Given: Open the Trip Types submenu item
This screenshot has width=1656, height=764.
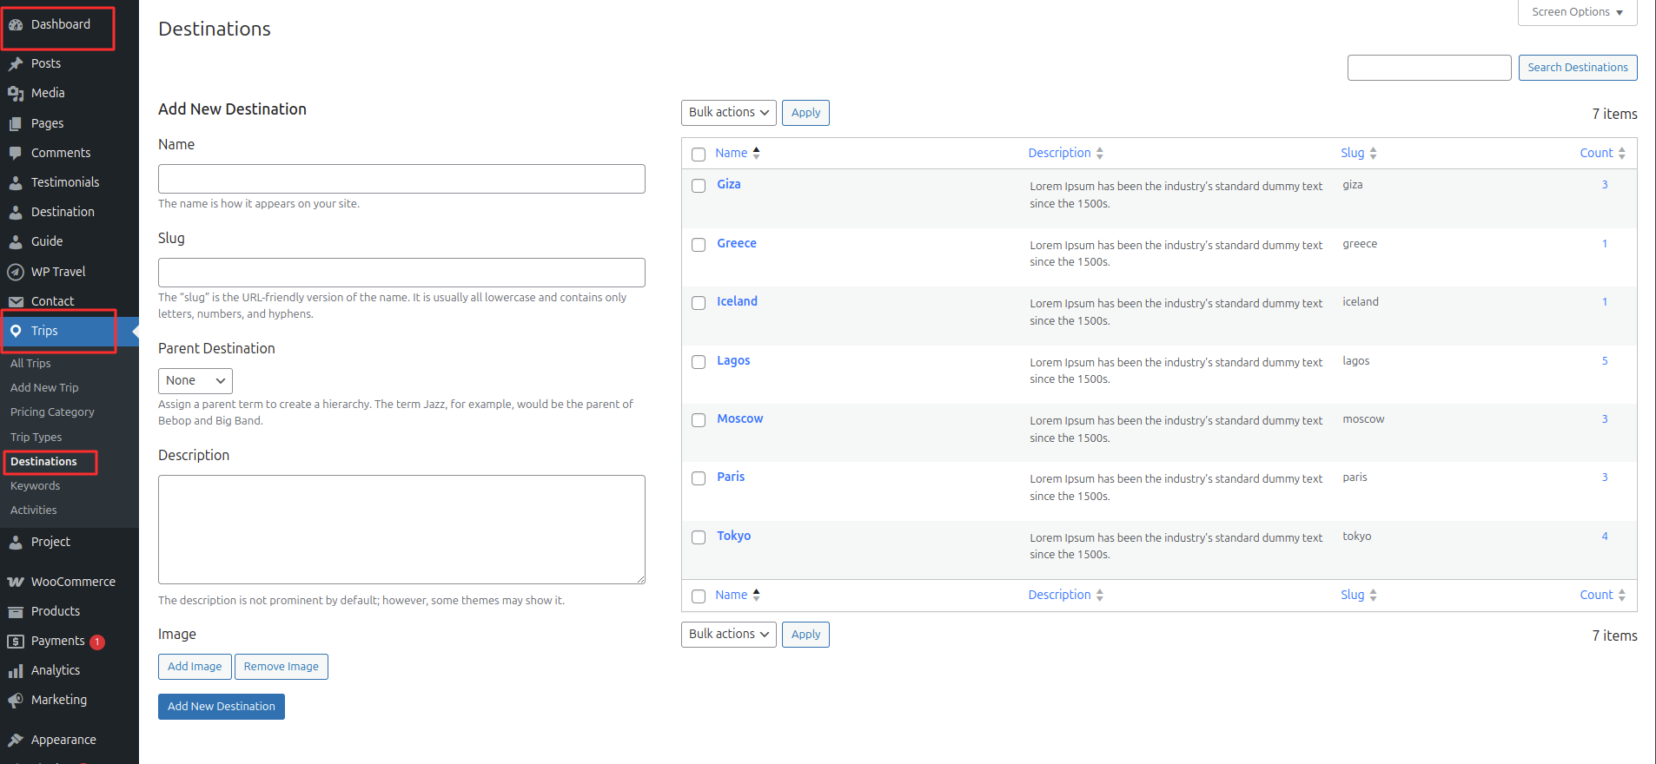Looking at the screenshot, I should coord(36,438).
